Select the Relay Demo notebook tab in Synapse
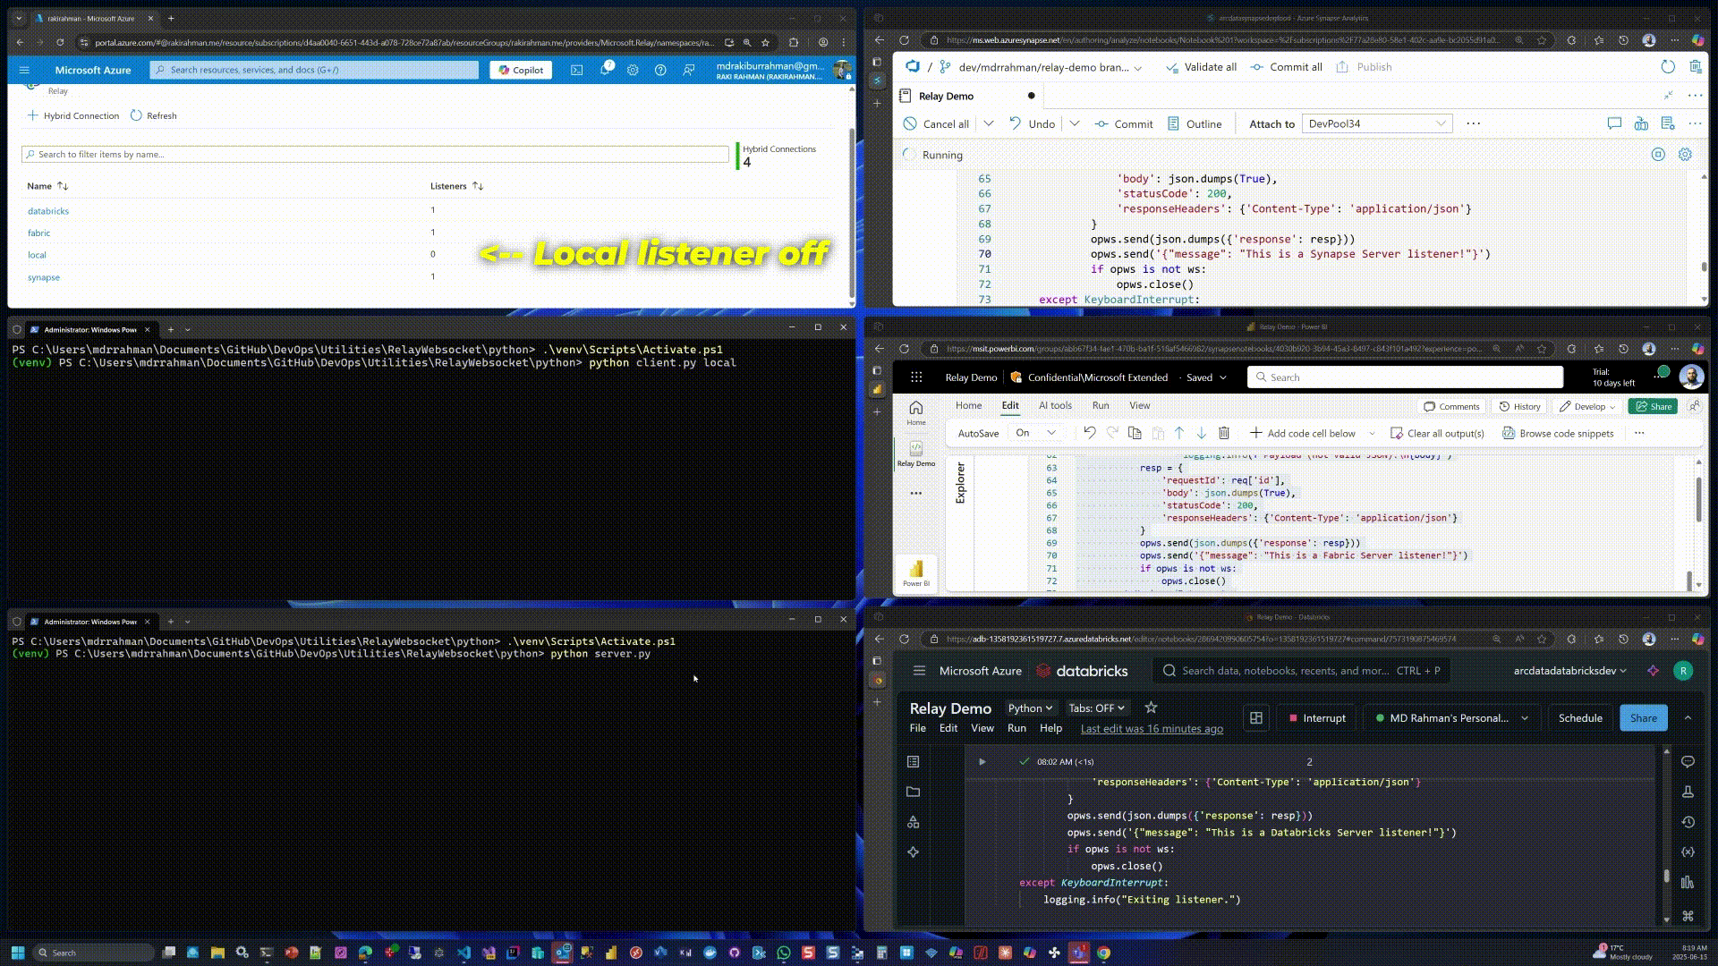 [x=946, y=96]
